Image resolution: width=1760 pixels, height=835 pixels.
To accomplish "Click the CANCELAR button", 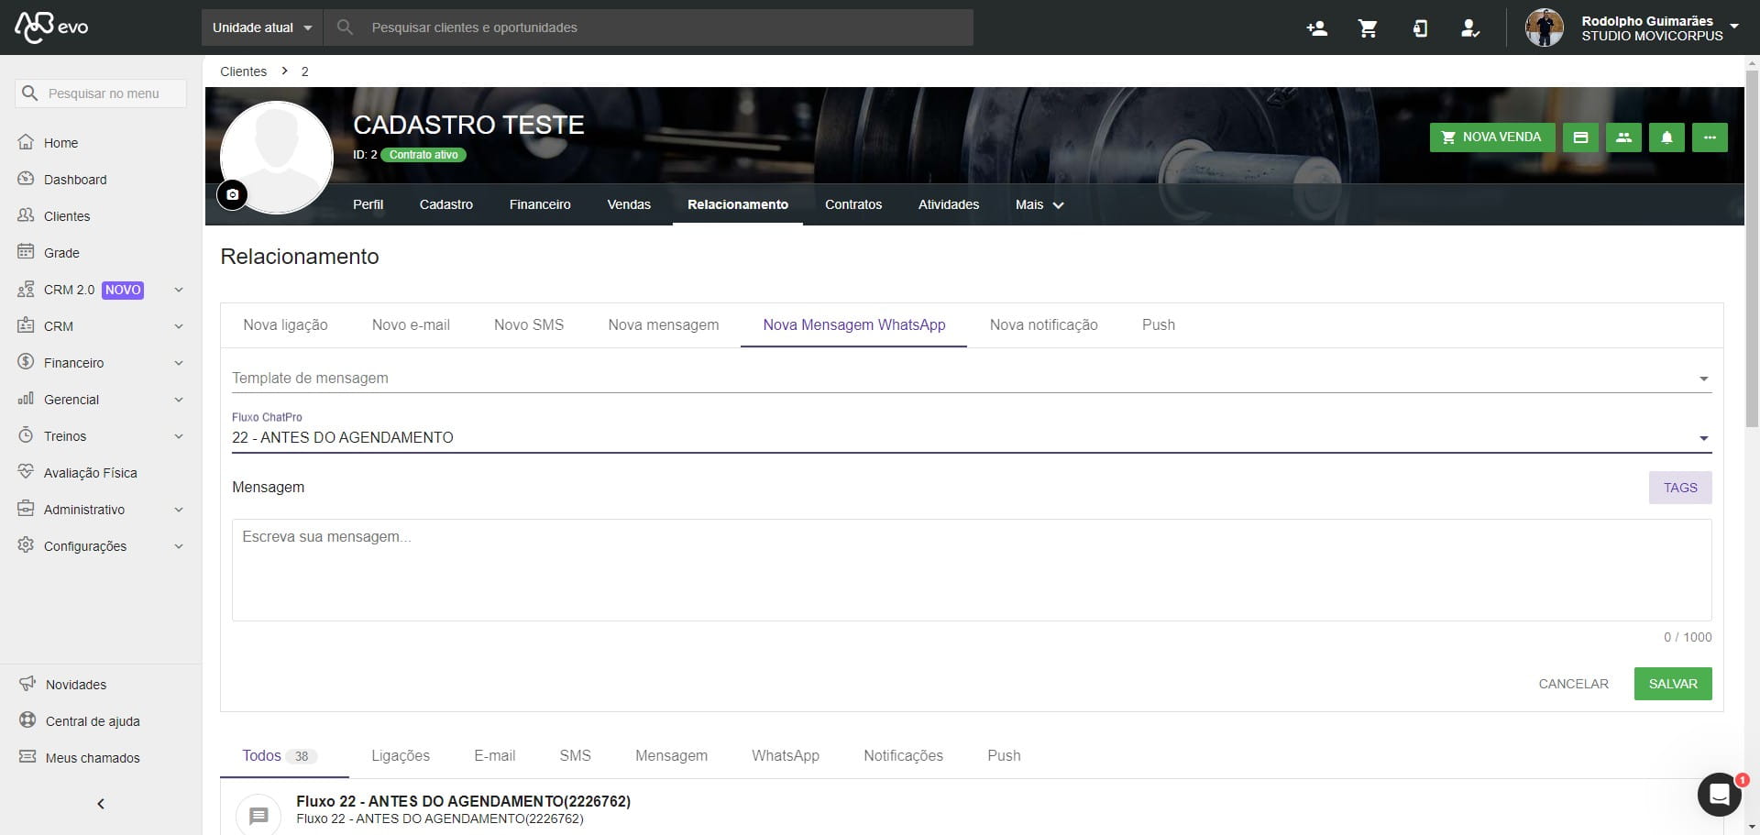I will tap(1573, 684).
